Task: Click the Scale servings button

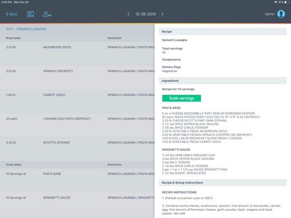Action: pyautogui.click(x=181, y=98)
